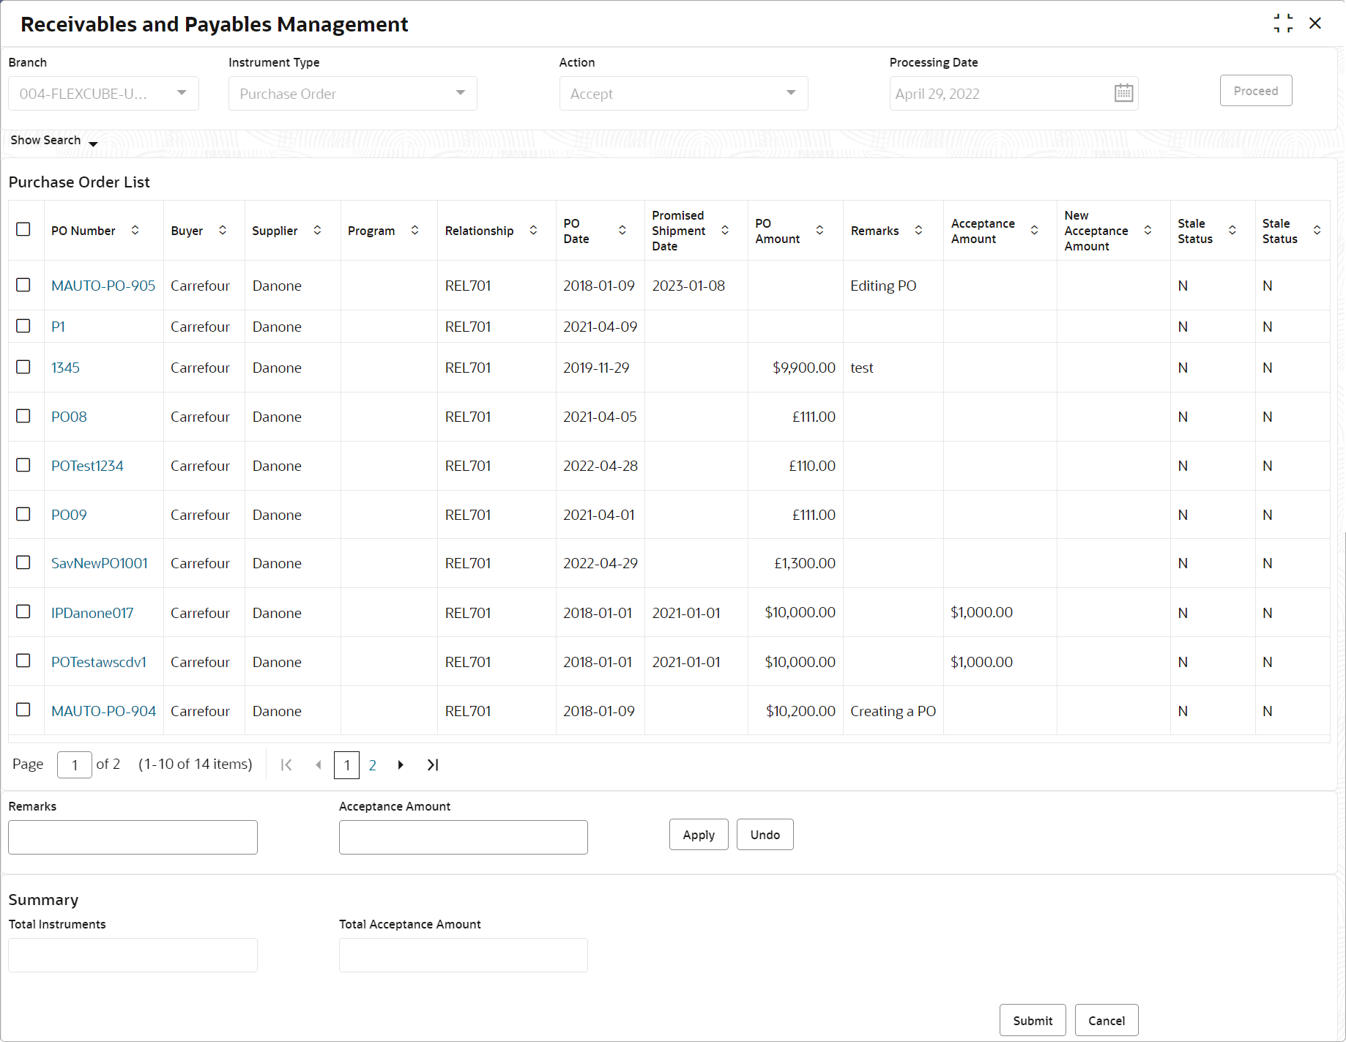Select the checkbox for PO08 row
The width and height of the screenshot is (1346, 1042).
point(23,416)
